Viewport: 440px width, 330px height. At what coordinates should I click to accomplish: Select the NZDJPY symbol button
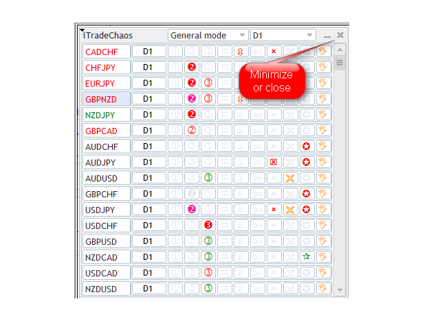coord(107,115)
